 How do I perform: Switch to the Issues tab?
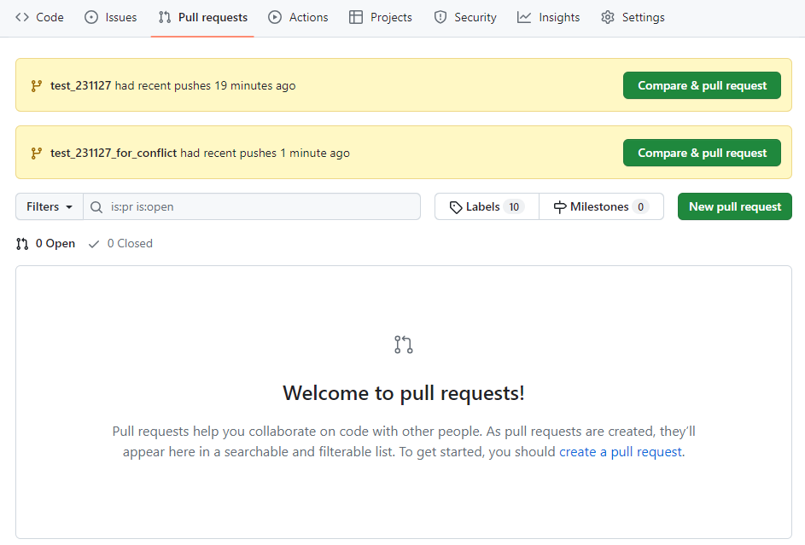(111, 17)
